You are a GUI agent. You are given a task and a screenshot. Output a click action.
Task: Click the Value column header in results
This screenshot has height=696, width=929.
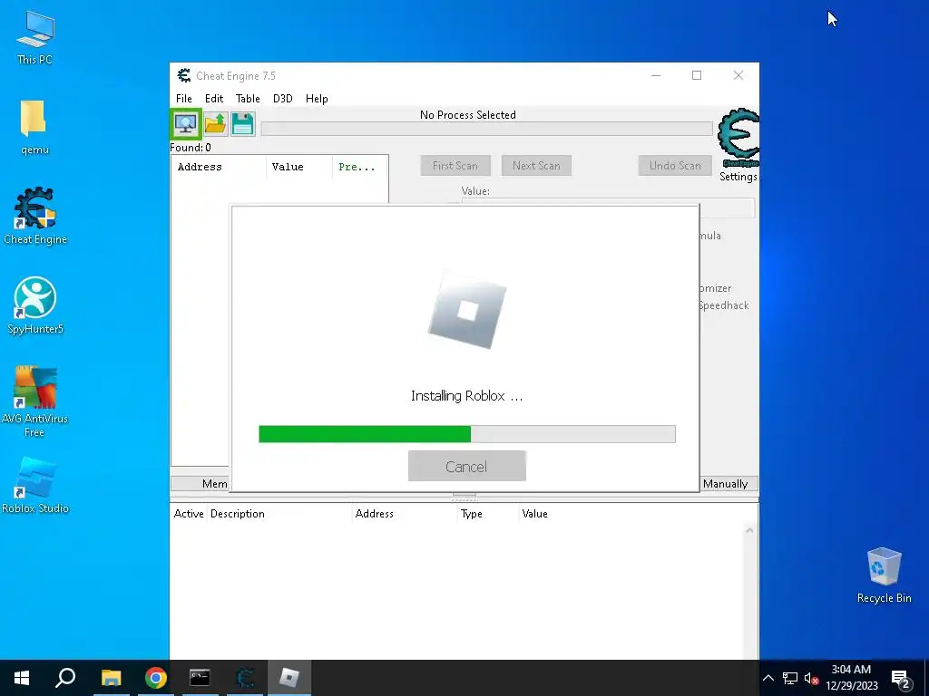coord(299,167)
